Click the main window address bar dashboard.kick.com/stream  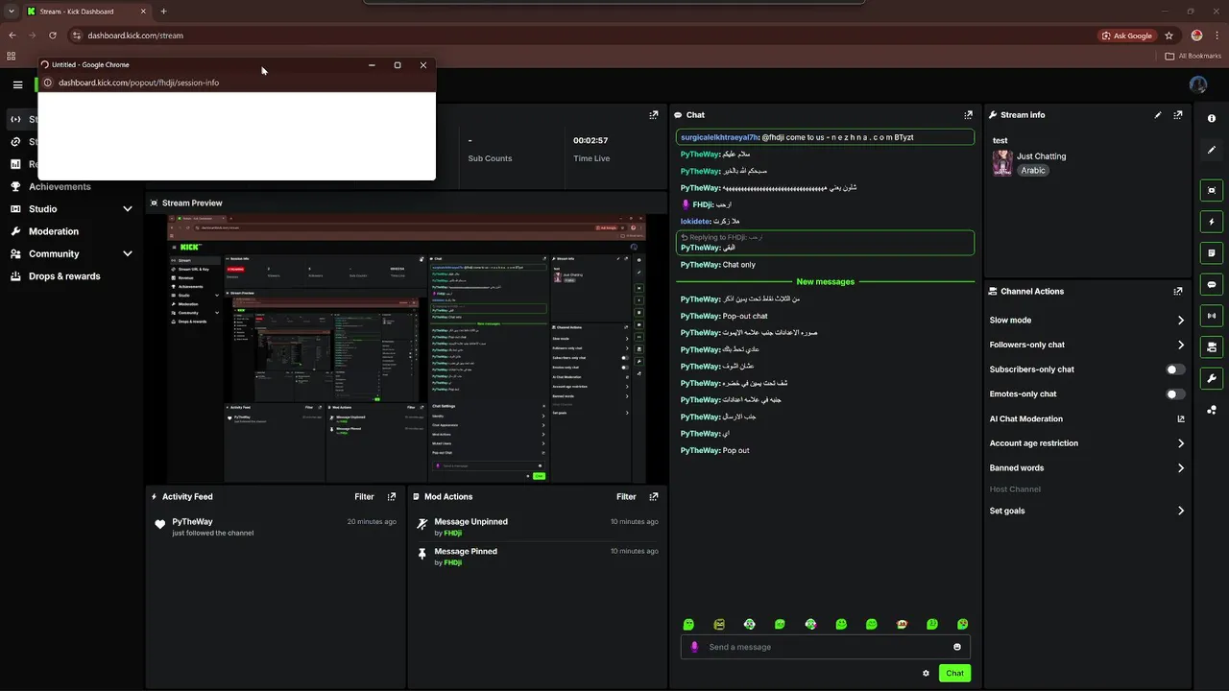(x=135, y=36)
